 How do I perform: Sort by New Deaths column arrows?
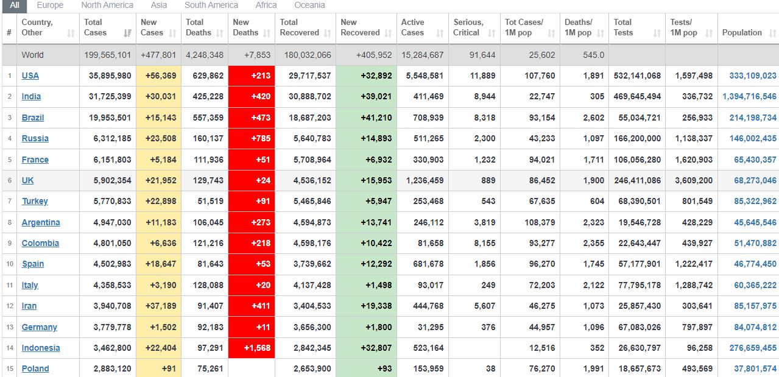coord(267,33)
